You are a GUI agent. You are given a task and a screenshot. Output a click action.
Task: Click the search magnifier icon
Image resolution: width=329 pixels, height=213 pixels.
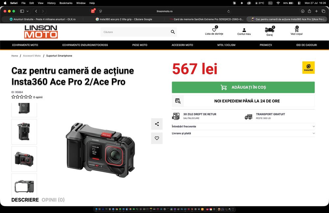(173, 32)
